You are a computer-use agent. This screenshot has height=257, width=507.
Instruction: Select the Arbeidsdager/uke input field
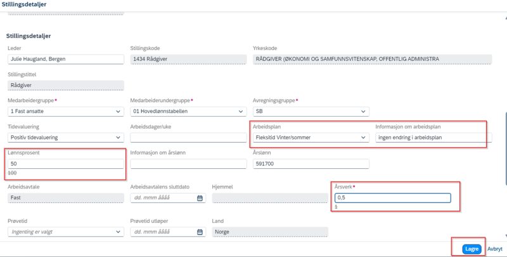pos(188,138)
